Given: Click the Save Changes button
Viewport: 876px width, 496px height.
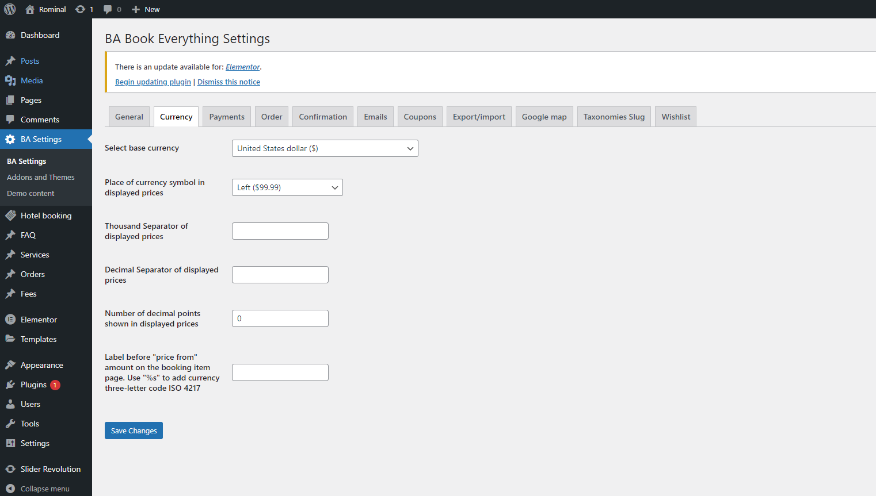Looking at the screenshot, I should click(x=134, y=430).
